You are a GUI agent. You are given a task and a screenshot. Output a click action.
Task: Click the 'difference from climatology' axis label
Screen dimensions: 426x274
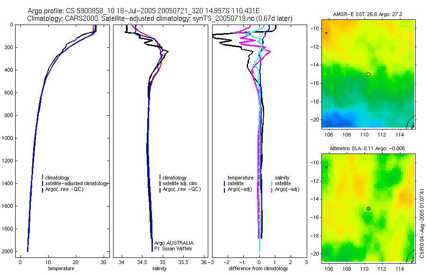coord(258,268)
